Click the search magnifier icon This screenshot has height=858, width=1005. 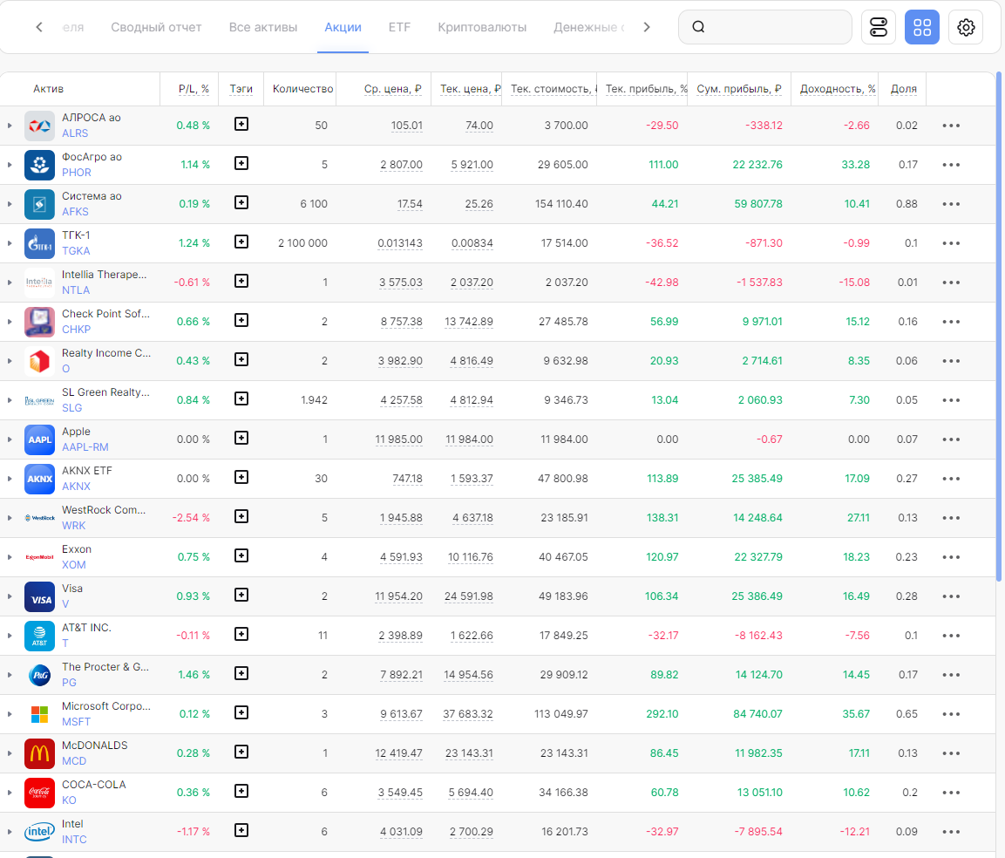pyautogui.click(x=699, y=27)
